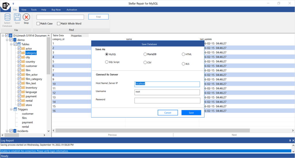Select the MySQL radio option
295x158 pixels.
(x=107, y=54)
